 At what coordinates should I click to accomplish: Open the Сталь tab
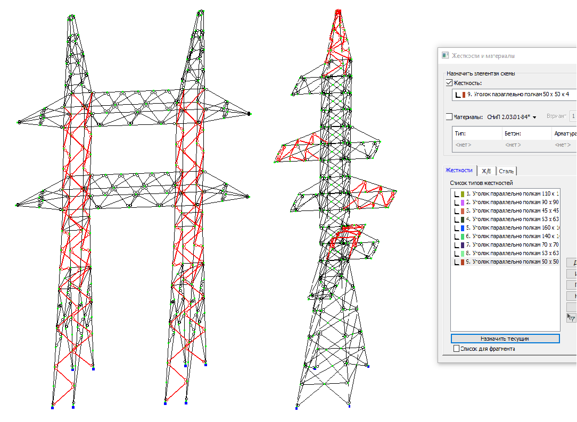(x=506, y=171)
